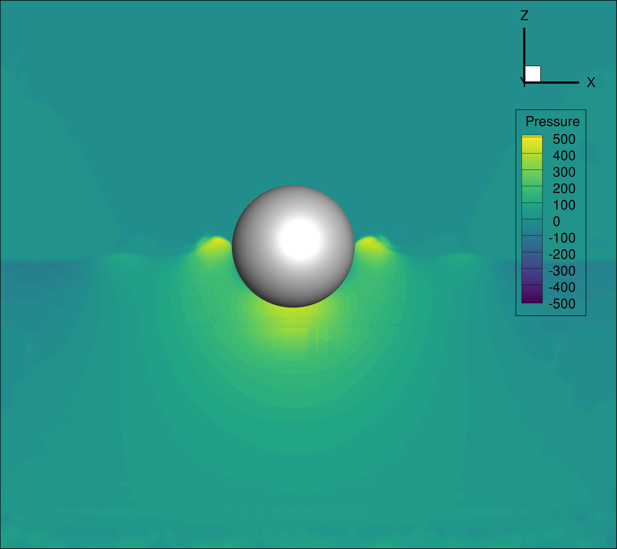Pick the legend color band between -200 and -300

[x=532, y=260]
